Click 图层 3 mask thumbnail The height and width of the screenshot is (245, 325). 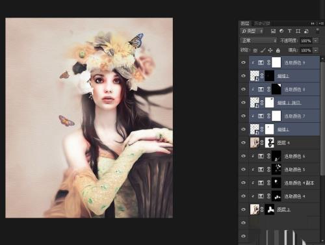click(x=270, y=209)
